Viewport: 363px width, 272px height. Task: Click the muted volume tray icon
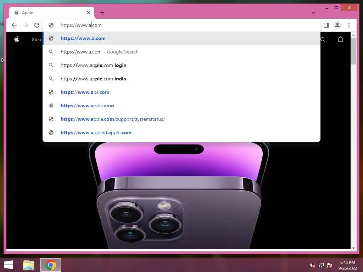(312, 265)
